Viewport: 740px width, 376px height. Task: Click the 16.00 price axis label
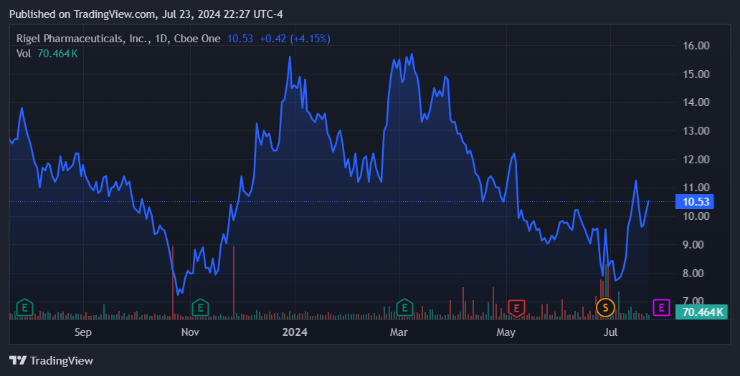696,46
